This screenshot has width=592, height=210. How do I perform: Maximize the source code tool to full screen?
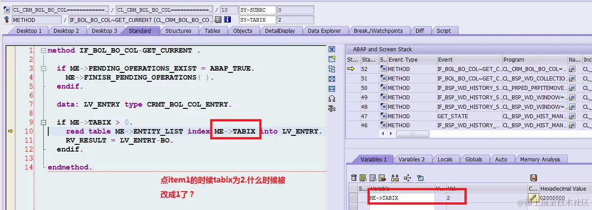pyautogui.click(x=332, y=79)
